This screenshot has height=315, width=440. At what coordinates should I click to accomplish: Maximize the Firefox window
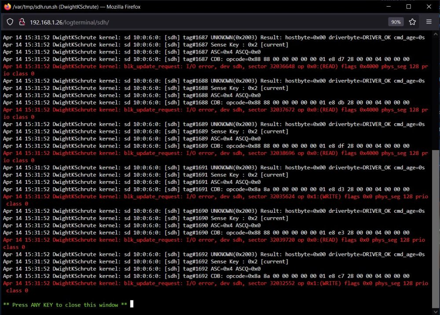[x=409, y=7]
